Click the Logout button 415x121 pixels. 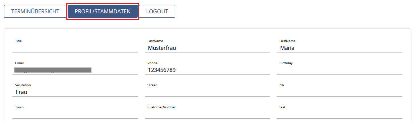coord(157,11)
